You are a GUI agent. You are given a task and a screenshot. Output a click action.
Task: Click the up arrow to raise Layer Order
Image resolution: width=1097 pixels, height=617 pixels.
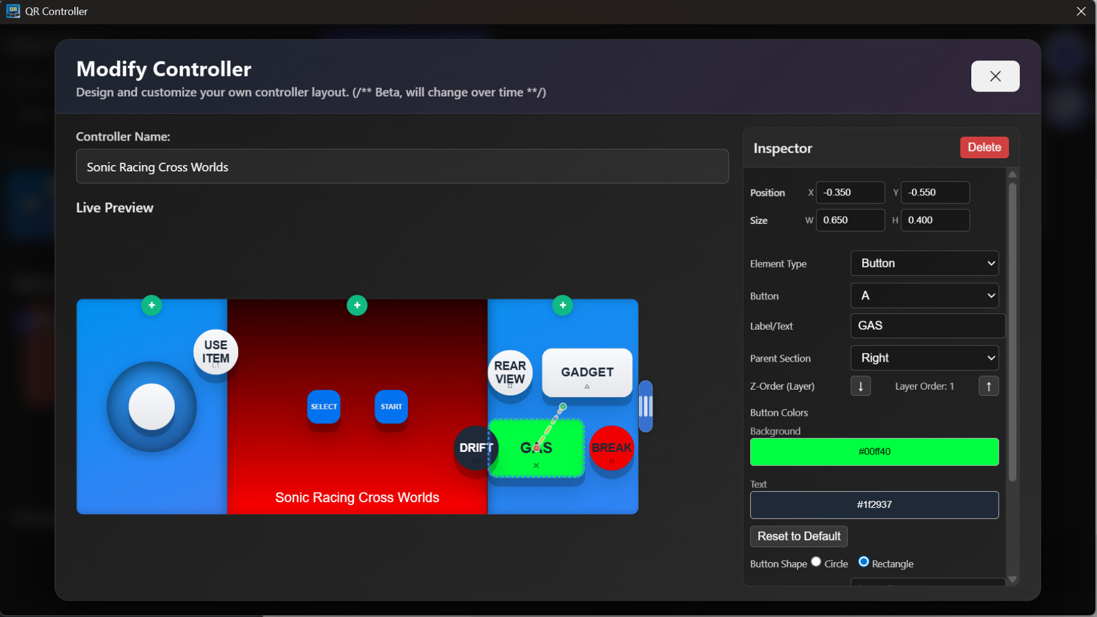point(988,386)
